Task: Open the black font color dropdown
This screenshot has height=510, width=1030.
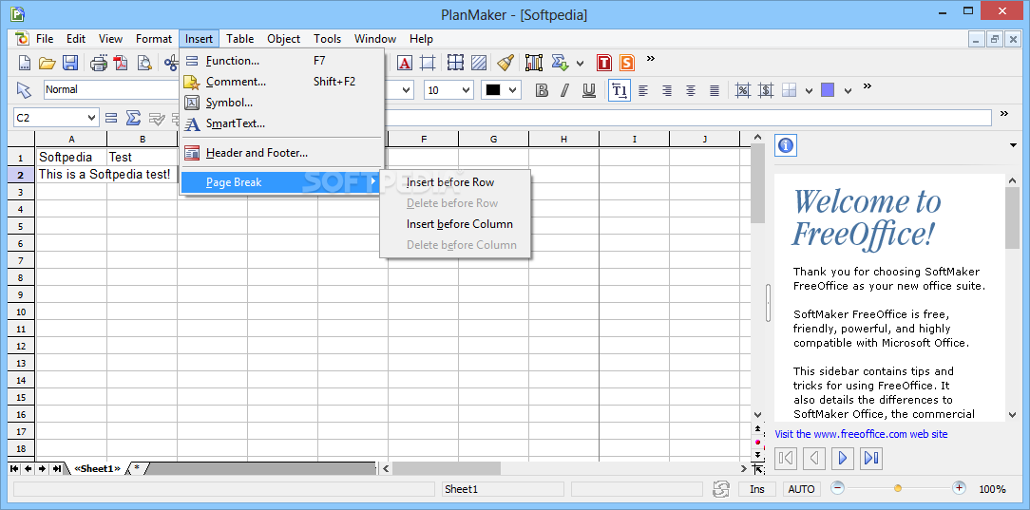Action: pyautogui.click(x=513, y=90)
